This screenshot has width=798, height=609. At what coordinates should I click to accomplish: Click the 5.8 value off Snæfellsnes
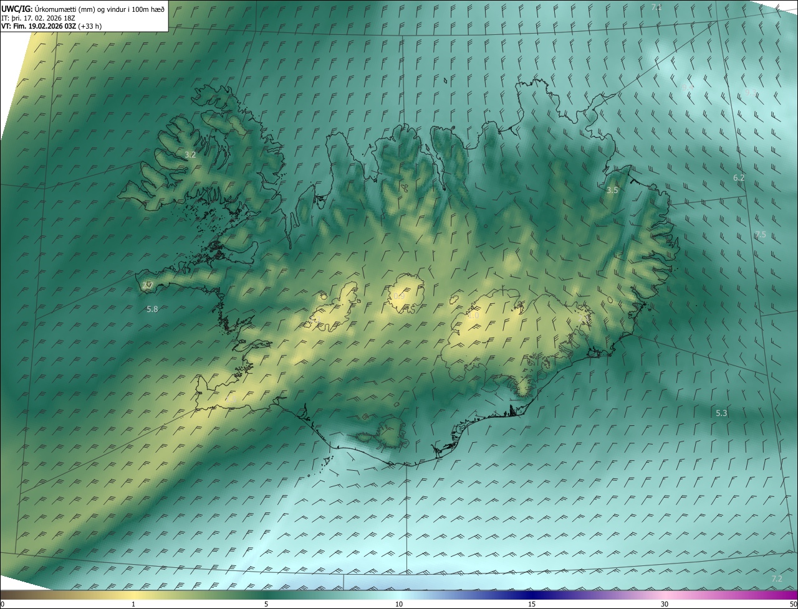point(152,309)
